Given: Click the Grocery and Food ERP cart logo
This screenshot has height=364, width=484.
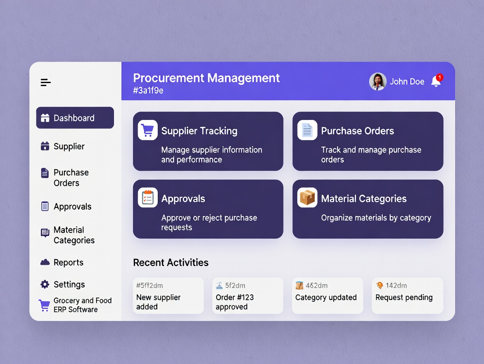Looking at the screenshot, I should [44, 305].
